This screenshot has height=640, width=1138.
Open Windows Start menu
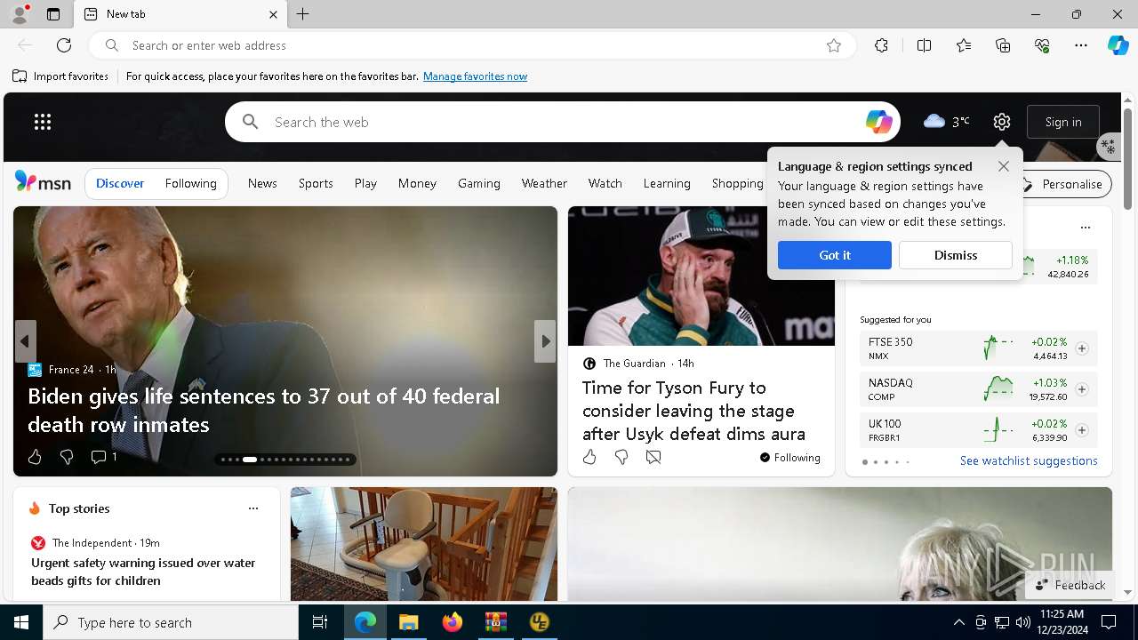click(x=21, y=622)
